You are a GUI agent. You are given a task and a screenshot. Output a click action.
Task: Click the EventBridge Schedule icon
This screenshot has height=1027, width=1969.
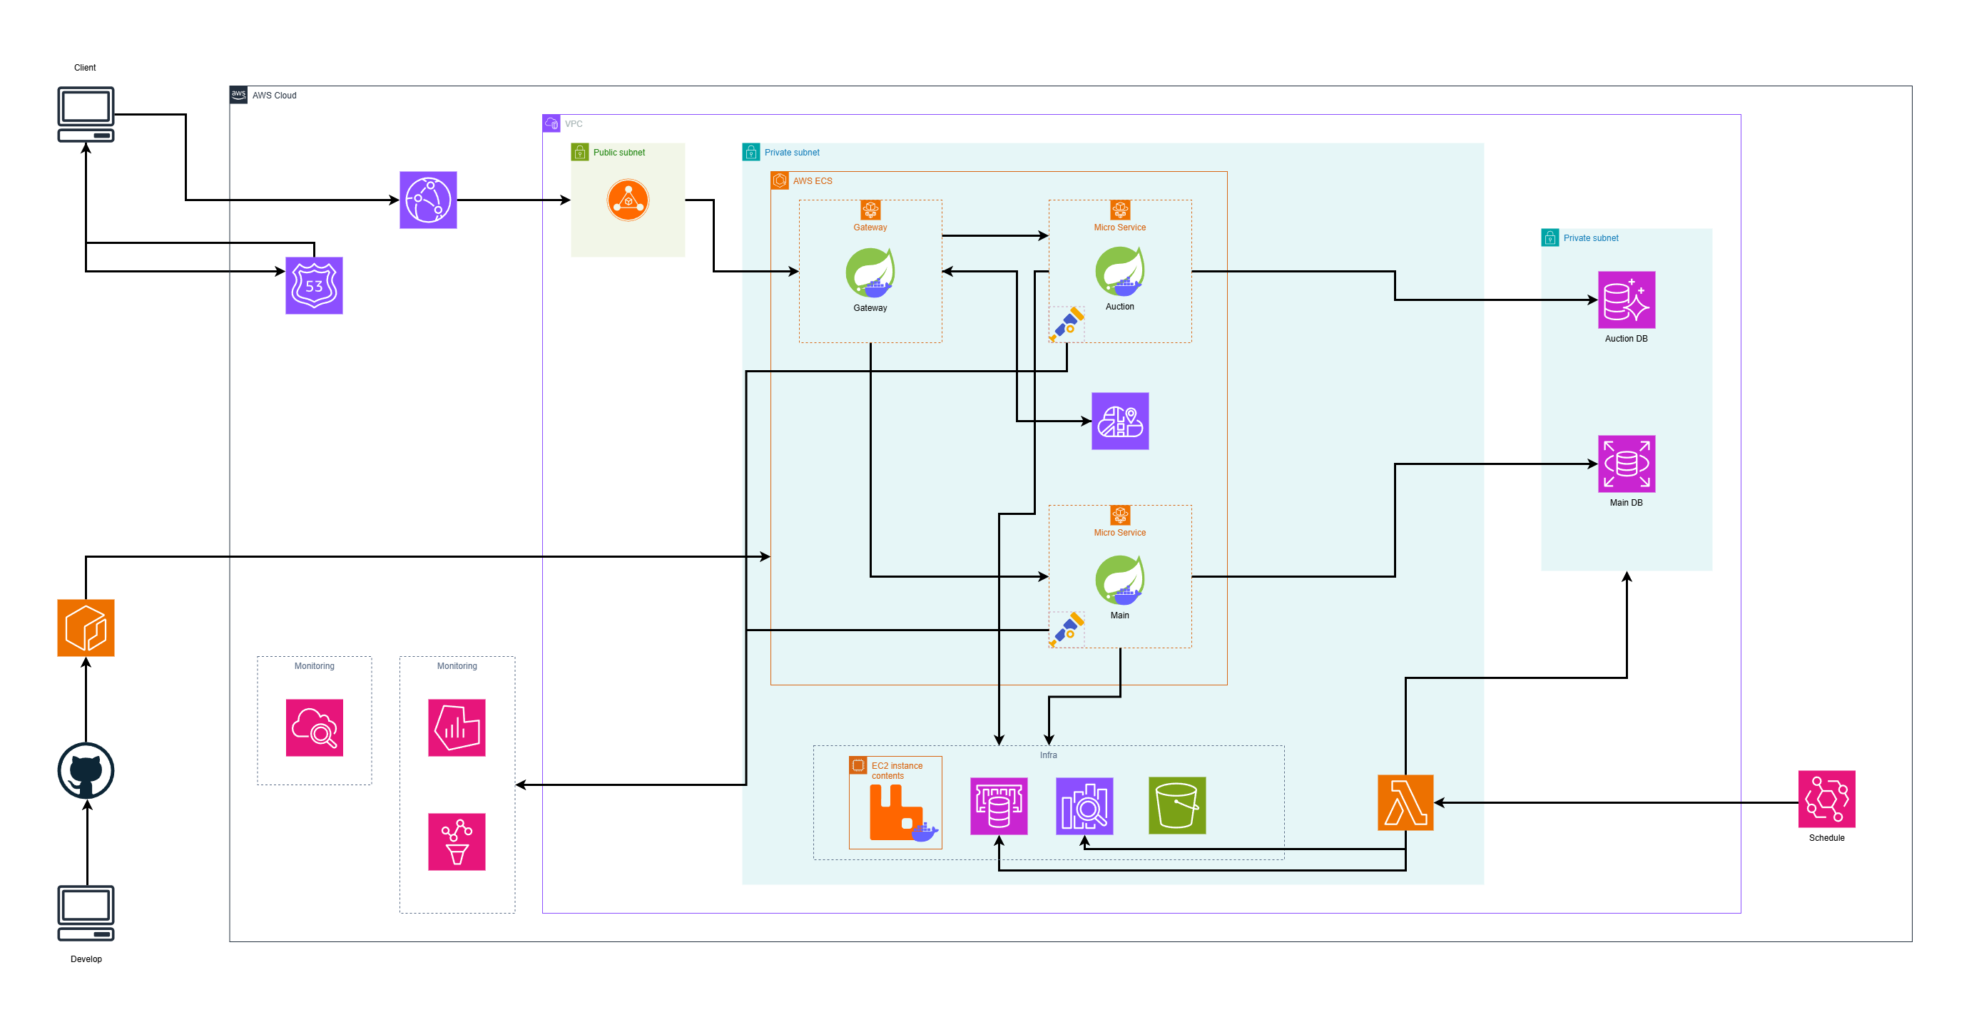point(1826,799)
